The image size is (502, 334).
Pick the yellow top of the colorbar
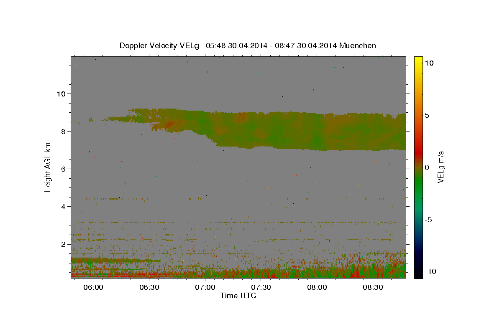(x=418, y=59)
